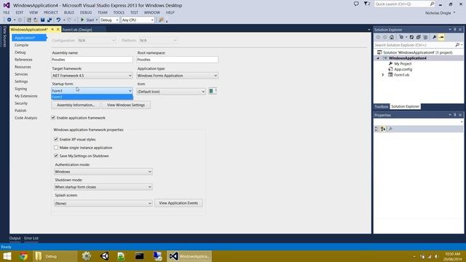Screen dimensions: 466x262
Task: Expand the Form1.vb node in Solution Explorer
Action: pyautogui.click(x=383, y=75)
